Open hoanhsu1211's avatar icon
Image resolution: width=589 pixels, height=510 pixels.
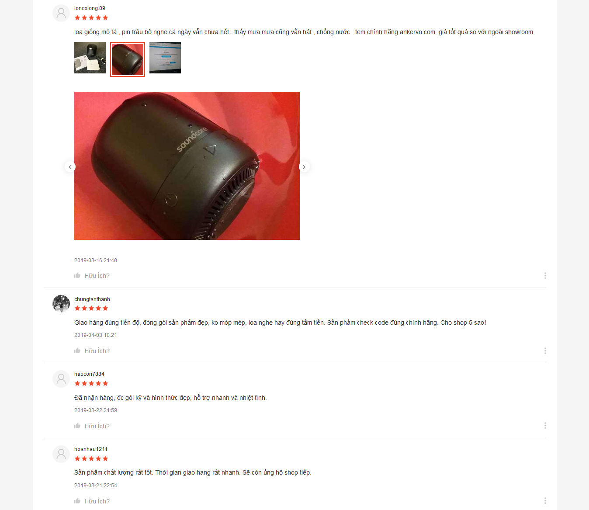point(61,454)
